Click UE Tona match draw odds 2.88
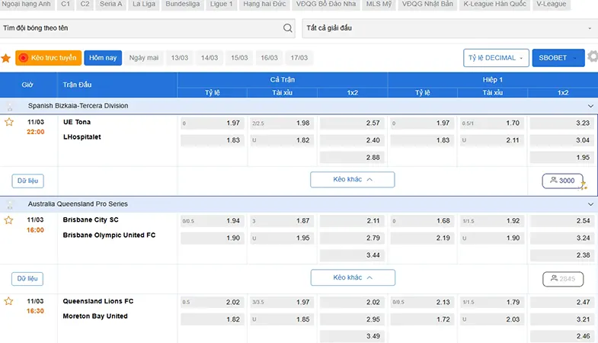This screenshot has width=598, height=343. pos(352,158)
